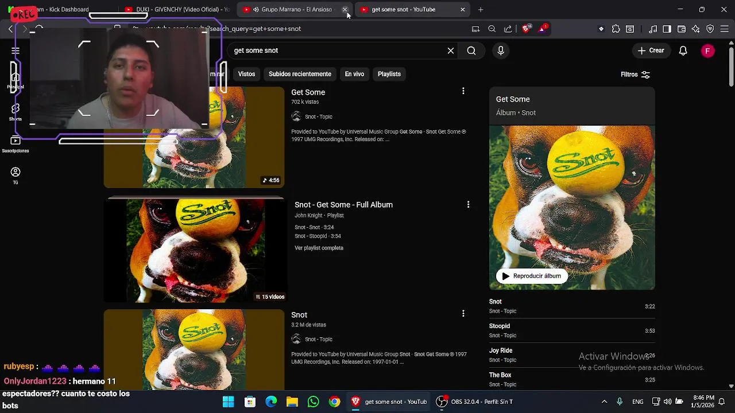This screenshot has width=735, height=413.
Task: Open File Explorer from taskbar
Action: click(x=292, y=402)
